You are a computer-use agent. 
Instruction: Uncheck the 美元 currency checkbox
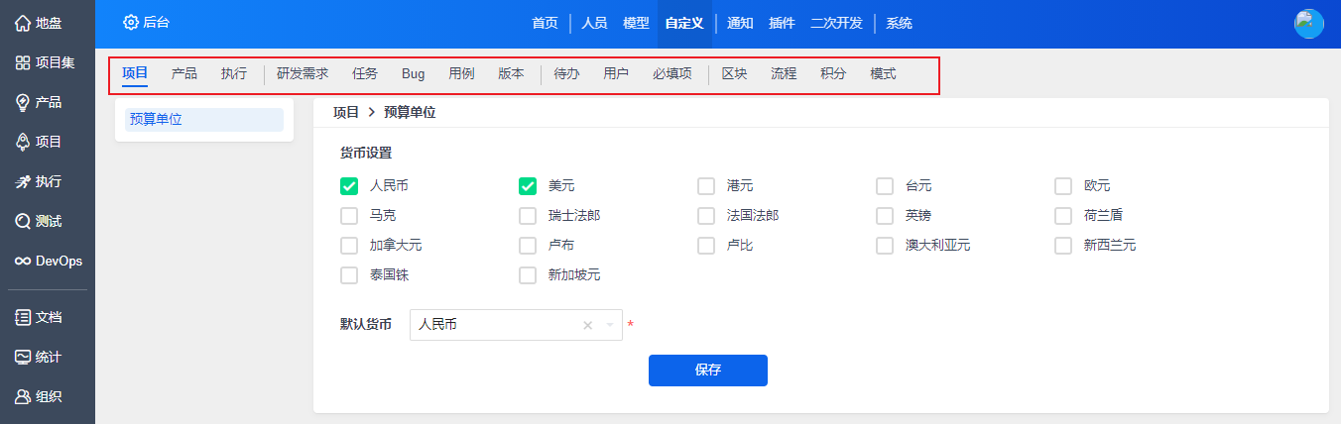tap(528, 186)
